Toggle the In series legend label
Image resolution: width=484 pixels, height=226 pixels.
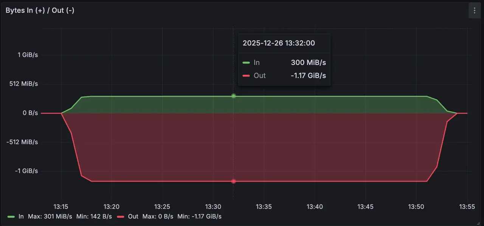point(21,217)
